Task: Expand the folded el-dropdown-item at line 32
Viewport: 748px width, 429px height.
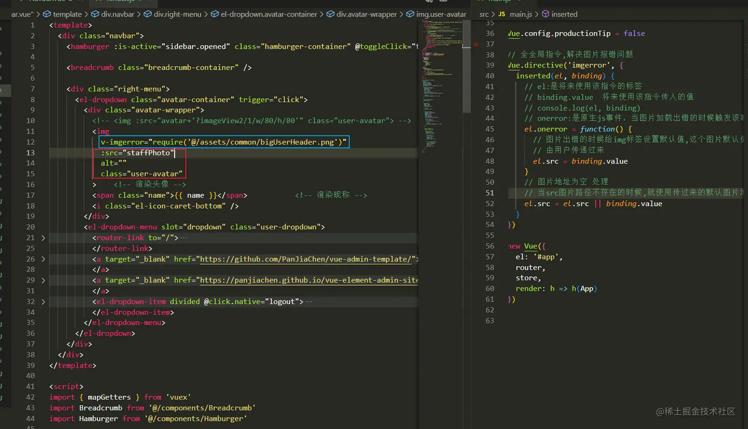Action: [x=43, y=301]
